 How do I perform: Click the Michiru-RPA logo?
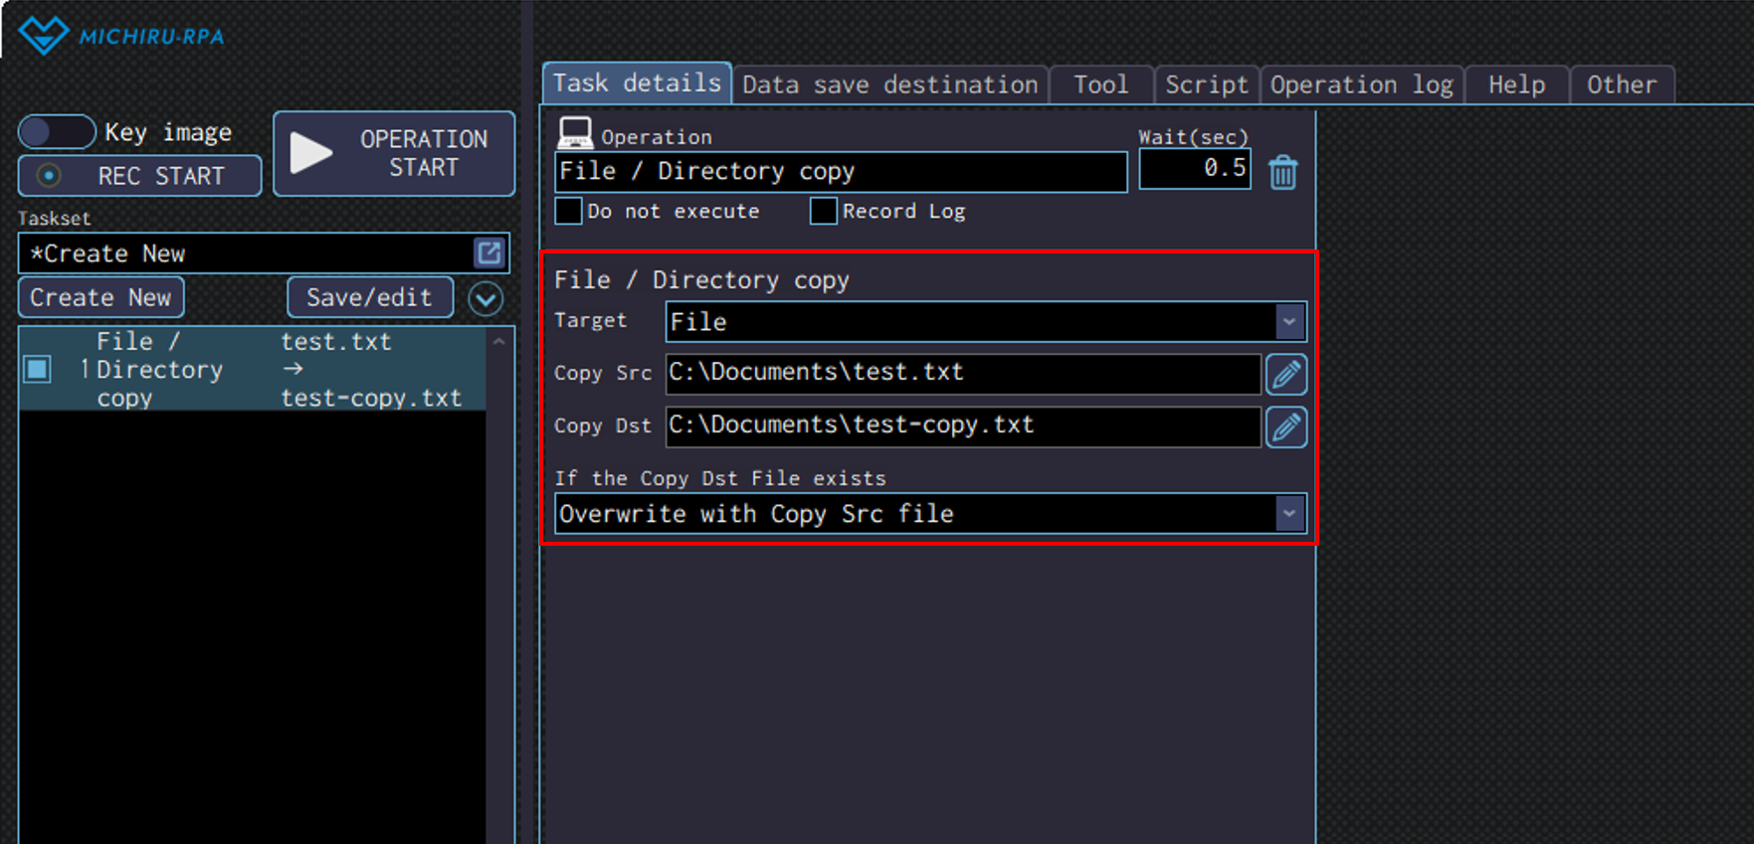coord(121,36)
